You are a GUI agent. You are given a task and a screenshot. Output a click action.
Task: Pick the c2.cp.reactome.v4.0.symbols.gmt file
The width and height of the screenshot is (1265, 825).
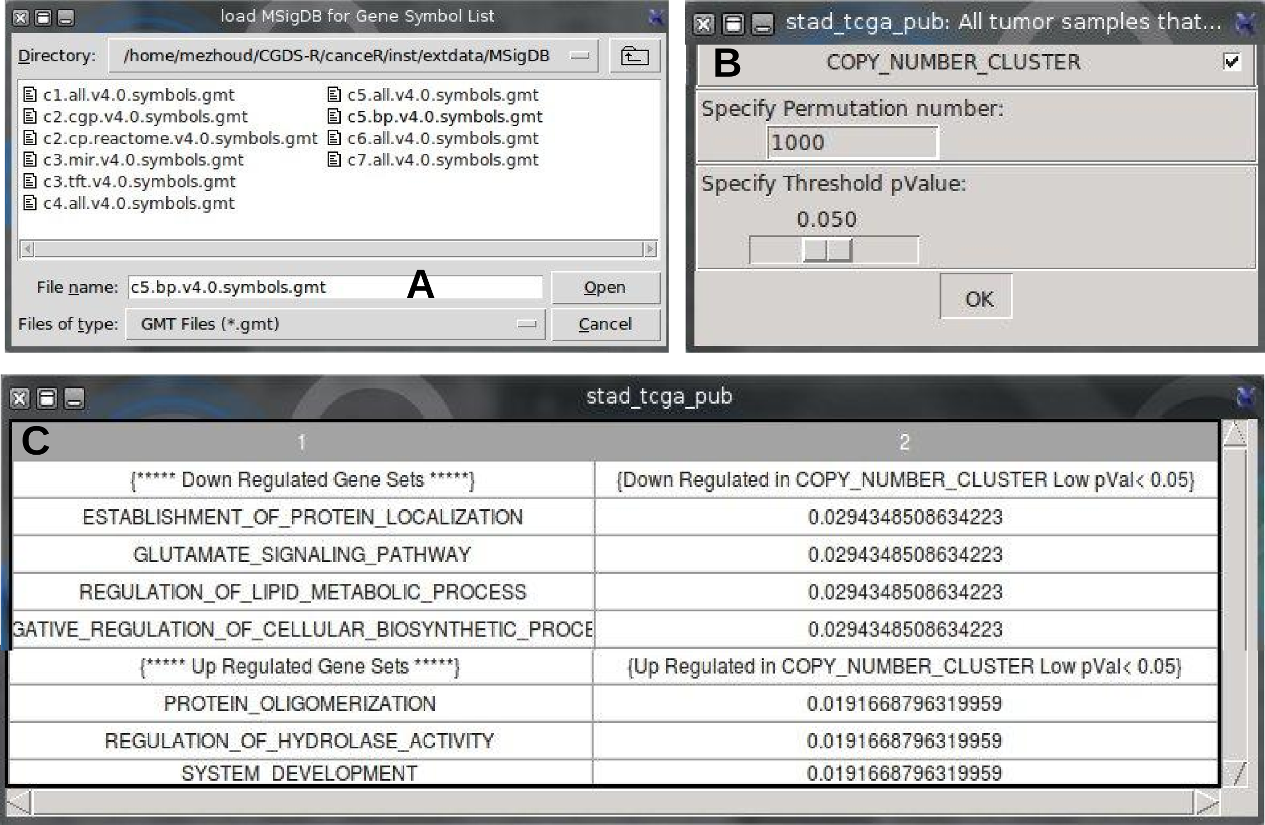coord(179,138)
